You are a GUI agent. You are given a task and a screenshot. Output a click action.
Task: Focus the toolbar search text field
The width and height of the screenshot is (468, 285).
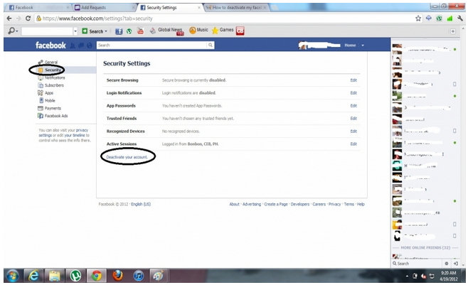(x=47, y=31)
